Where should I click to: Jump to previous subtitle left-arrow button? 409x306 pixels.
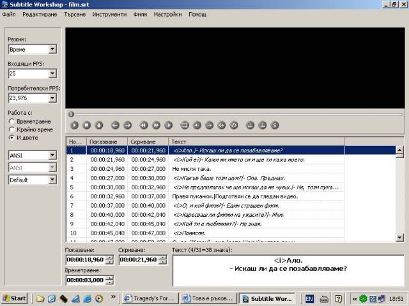[x=115, y=126]
